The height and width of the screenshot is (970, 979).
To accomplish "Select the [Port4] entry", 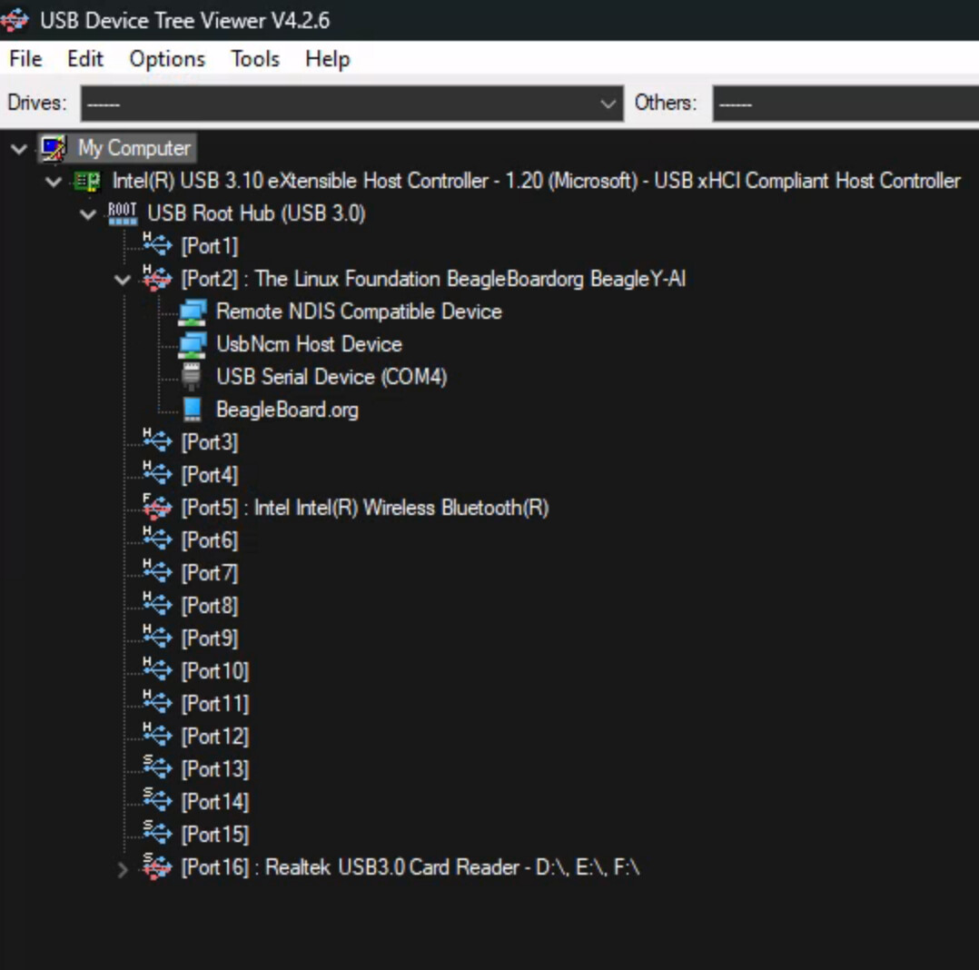I will pyautogui.click(x=209, y=475).
